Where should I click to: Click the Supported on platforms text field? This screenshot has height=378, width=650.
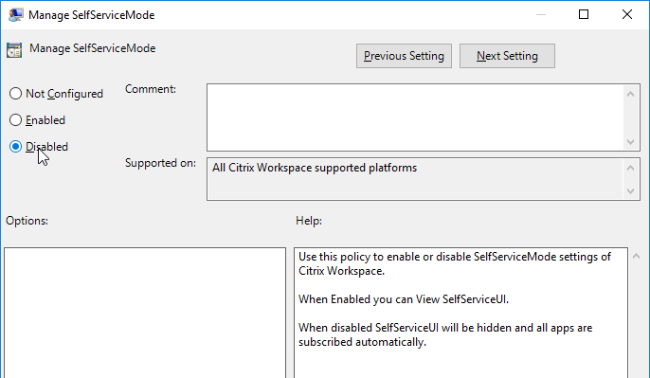[x=415, y=179]
